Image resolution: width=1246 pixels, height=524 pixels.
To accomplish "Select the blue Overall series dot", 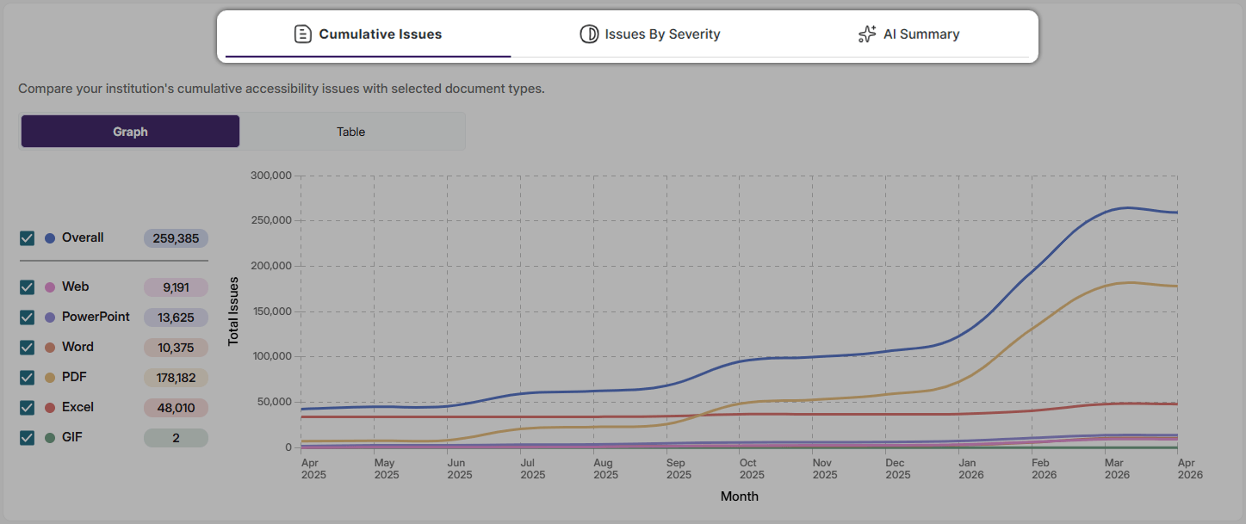I will [51, 237].
